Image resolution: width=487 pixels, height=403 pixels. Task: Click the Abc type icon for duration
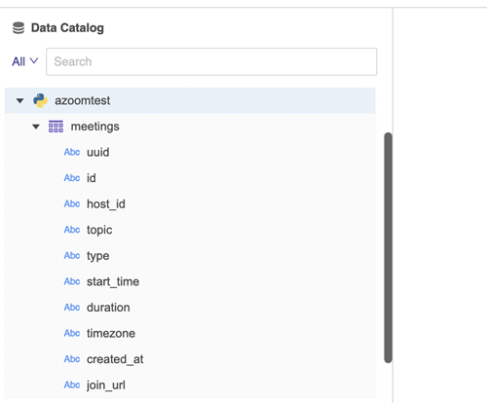click(72, 308)
